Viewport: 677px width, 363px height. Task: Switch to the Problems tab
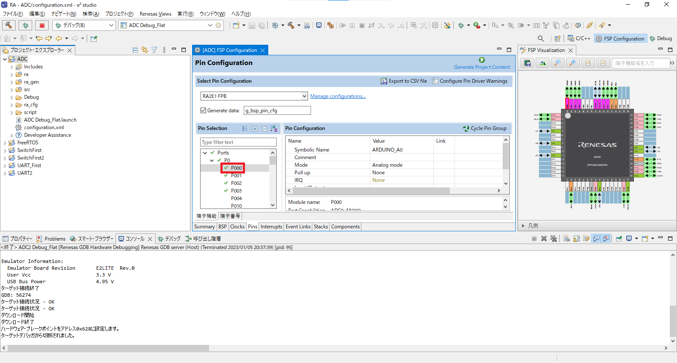[x=51, y=238]
